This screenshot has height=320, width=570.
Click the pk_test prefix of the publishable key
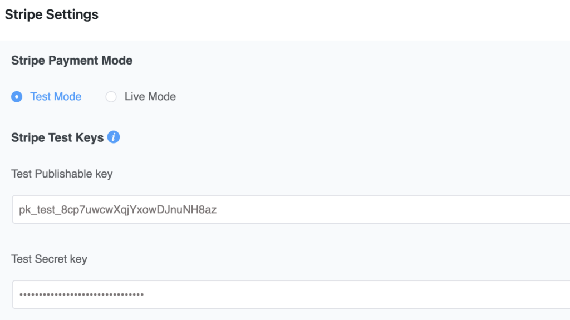(x=38, y=210)
